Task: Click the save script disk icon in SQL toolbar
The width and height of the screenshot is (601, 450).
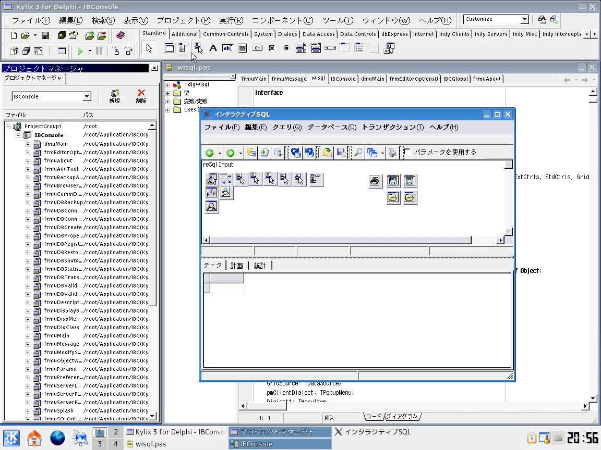Action: (341, 153)
